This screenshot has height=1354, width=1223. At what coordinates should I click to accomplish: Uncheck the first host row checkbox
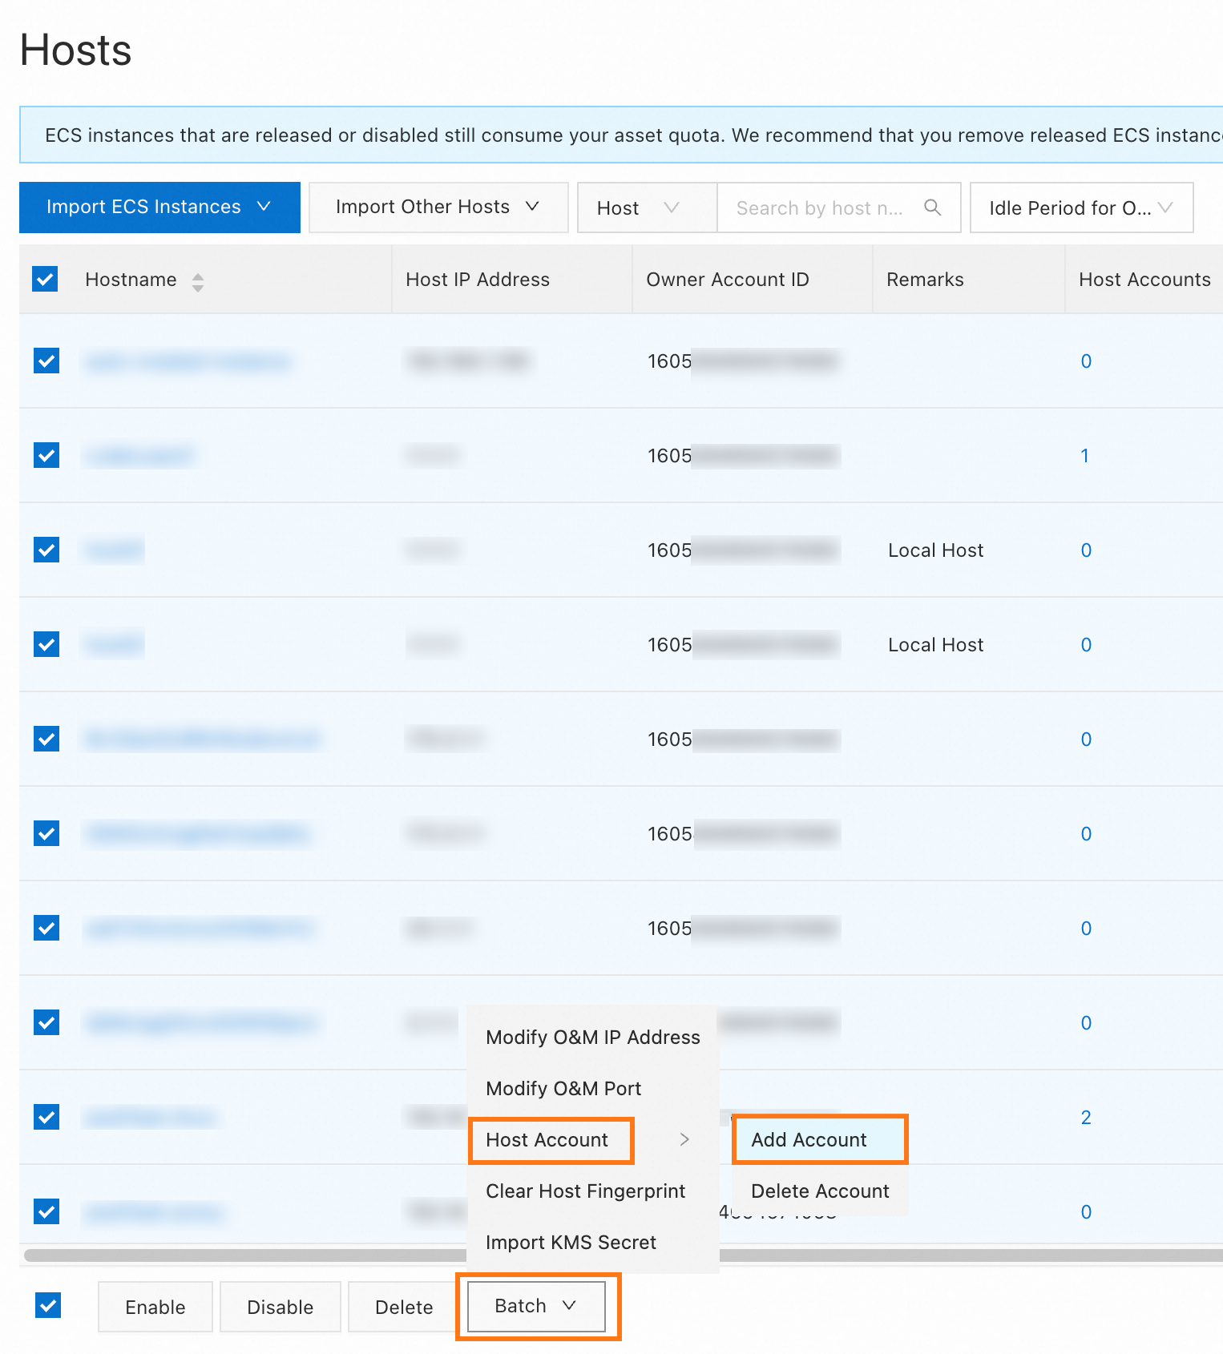tap(46, 361)
